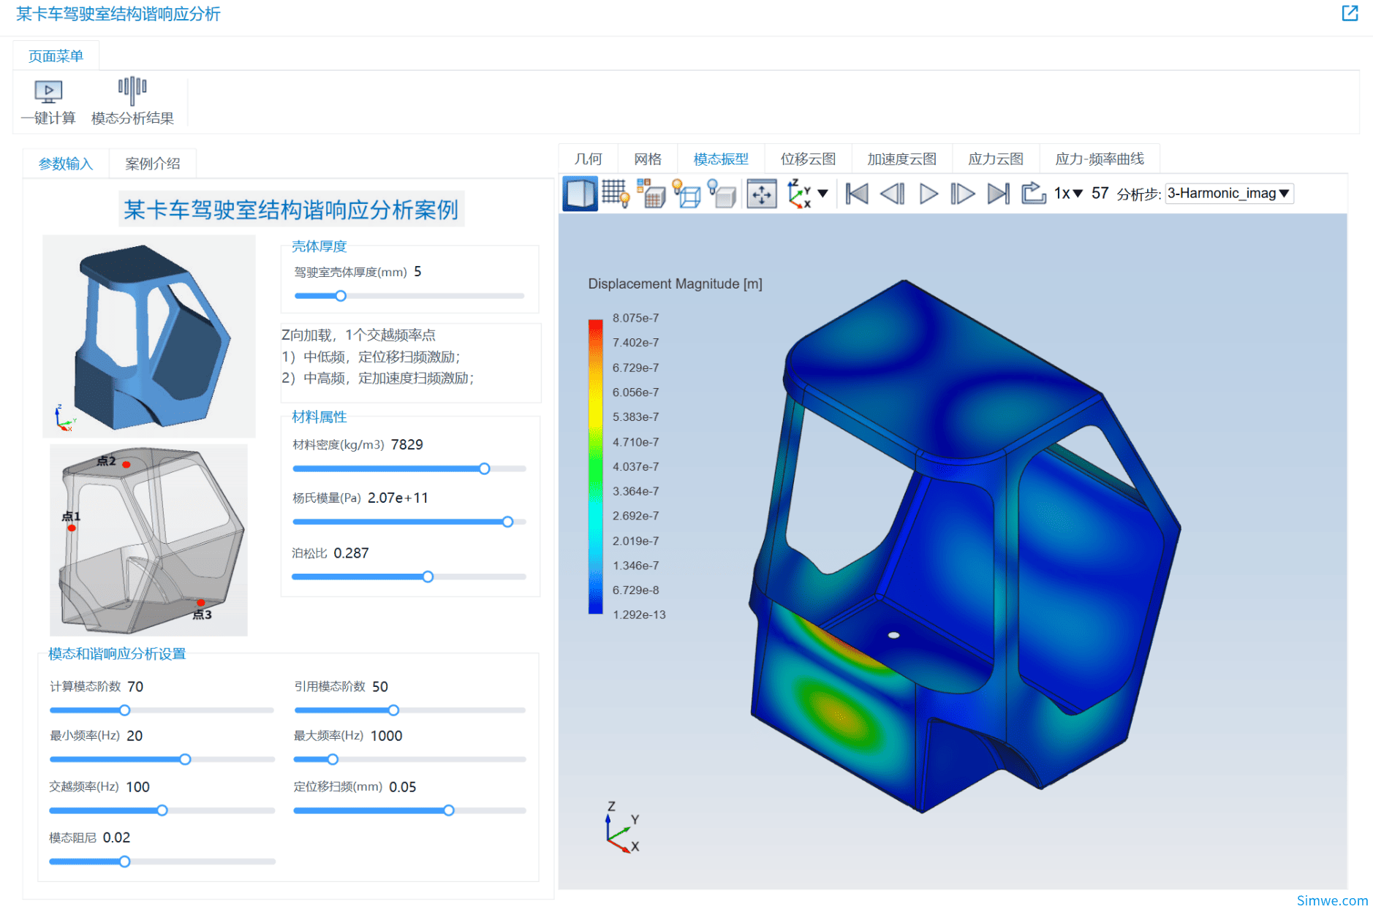Click the 页面菜单 page menu tab
Screen dimensions: 1373x912
(56, 56)
